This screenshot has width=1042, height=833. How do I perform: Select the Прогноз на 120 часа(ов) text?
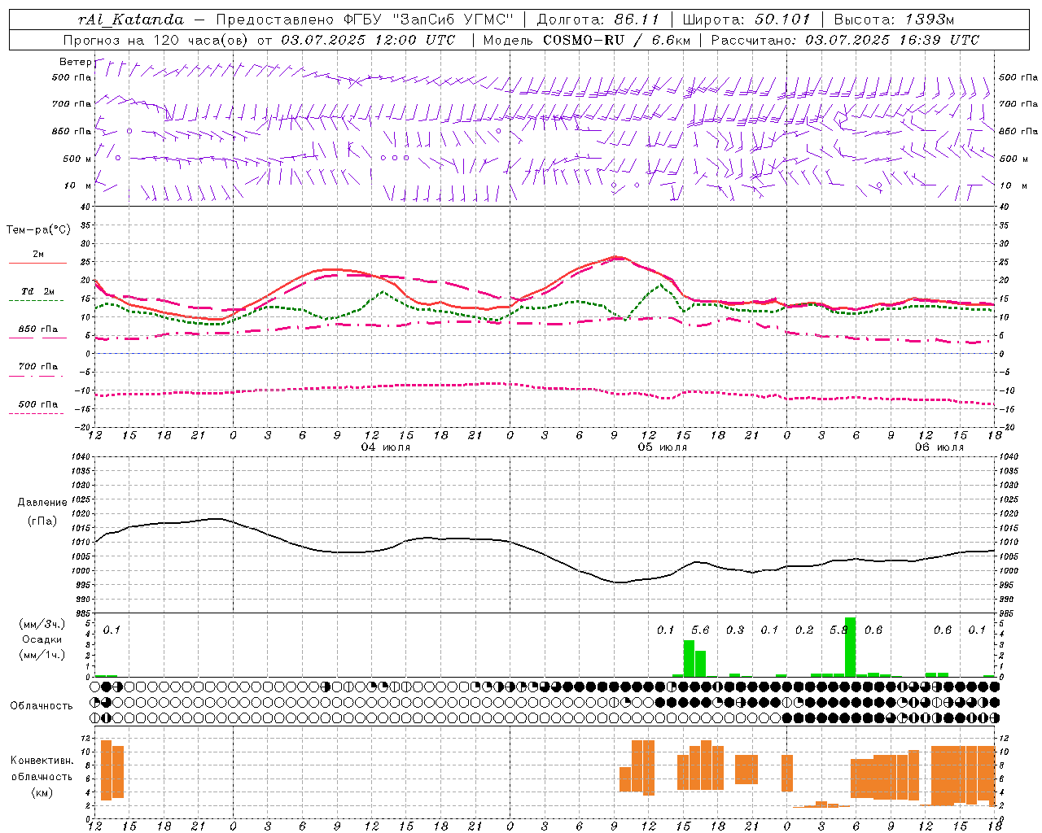coord(156,40)
